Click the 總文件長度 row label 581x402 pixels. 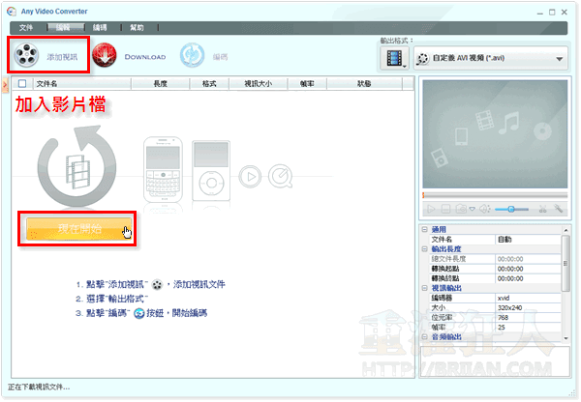tap(448, 259)
